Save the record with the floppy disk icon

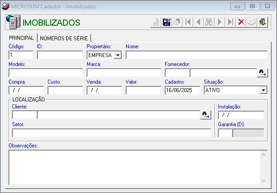pos(166,23)
